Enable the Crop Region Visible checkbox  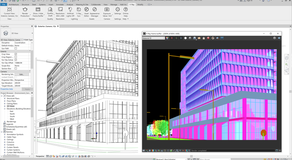pyautogui.click(x=16, y=57)
